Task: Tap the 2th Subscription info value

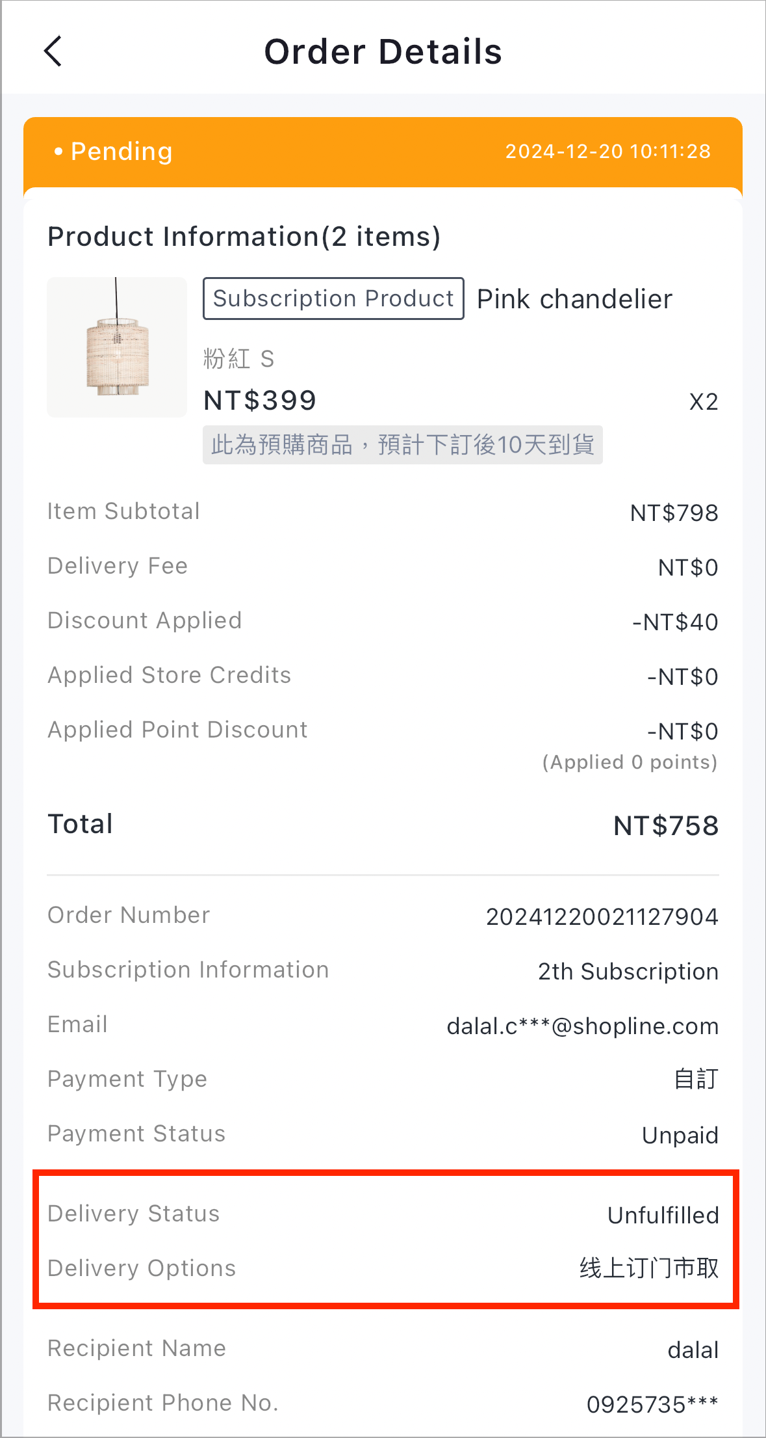Action: (x=628, y=971)
